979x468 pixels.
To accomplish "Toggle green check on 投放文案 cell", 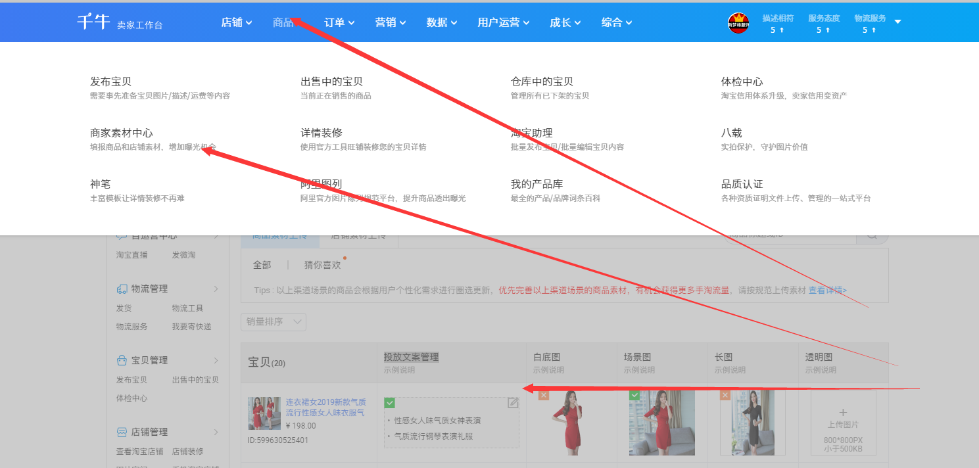I will pos(390,402).
